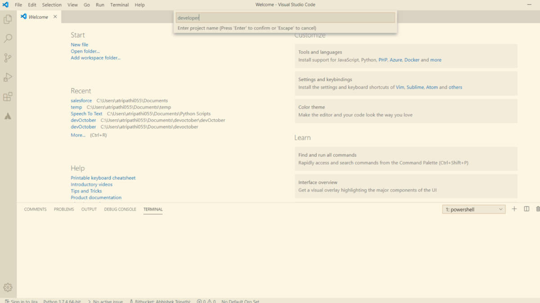540x303 pixels.
Task: Open Tips and Tricks link
Action: click(86, 191)
